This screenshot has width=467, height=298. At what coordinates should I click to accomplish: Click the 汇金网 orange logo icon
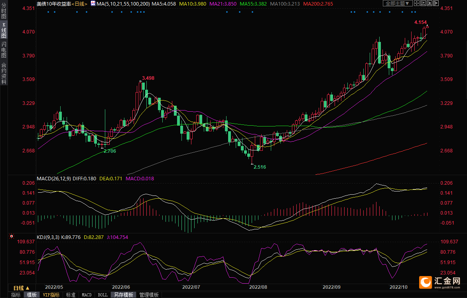(426, 282)
